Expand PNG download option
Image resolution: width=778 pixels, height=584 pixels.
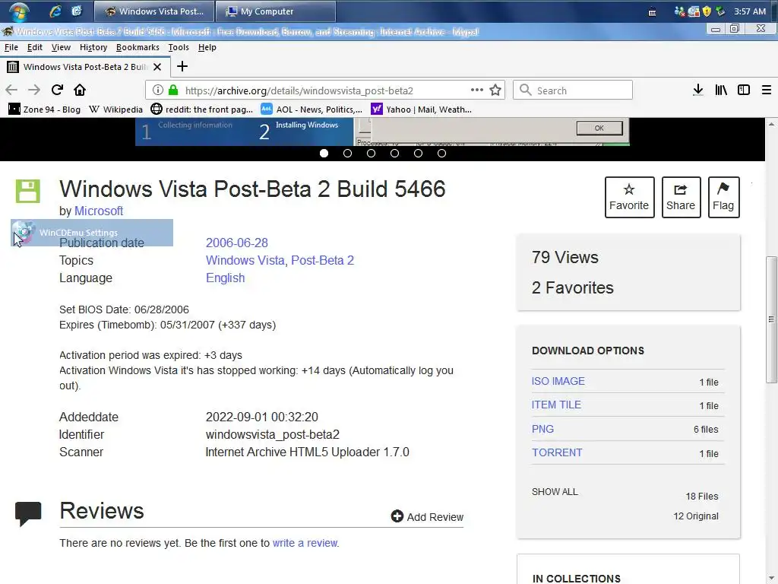[542, 429]
